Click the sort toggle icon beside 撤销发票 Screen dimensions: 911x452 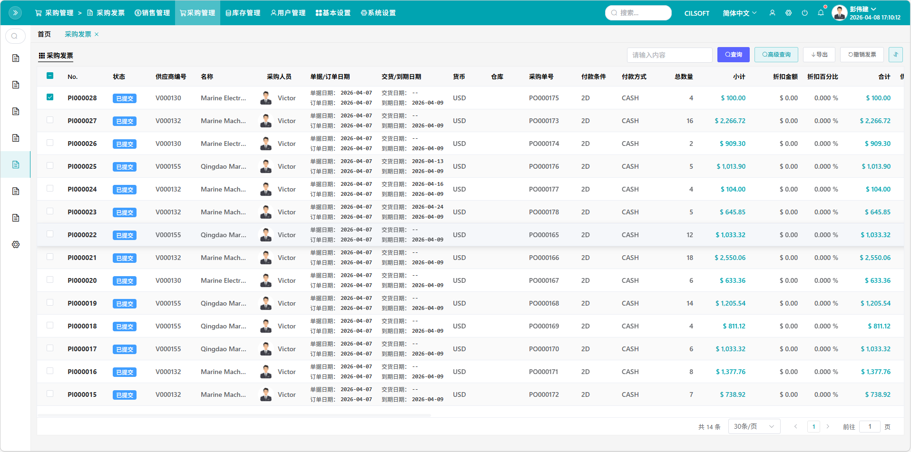pyautogui.click(x=895, y=55)
